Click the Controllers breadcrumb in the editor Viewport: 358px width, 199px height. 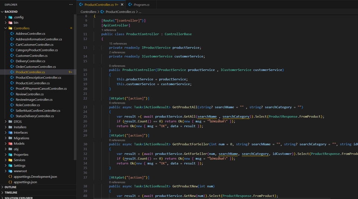point(88,12)
